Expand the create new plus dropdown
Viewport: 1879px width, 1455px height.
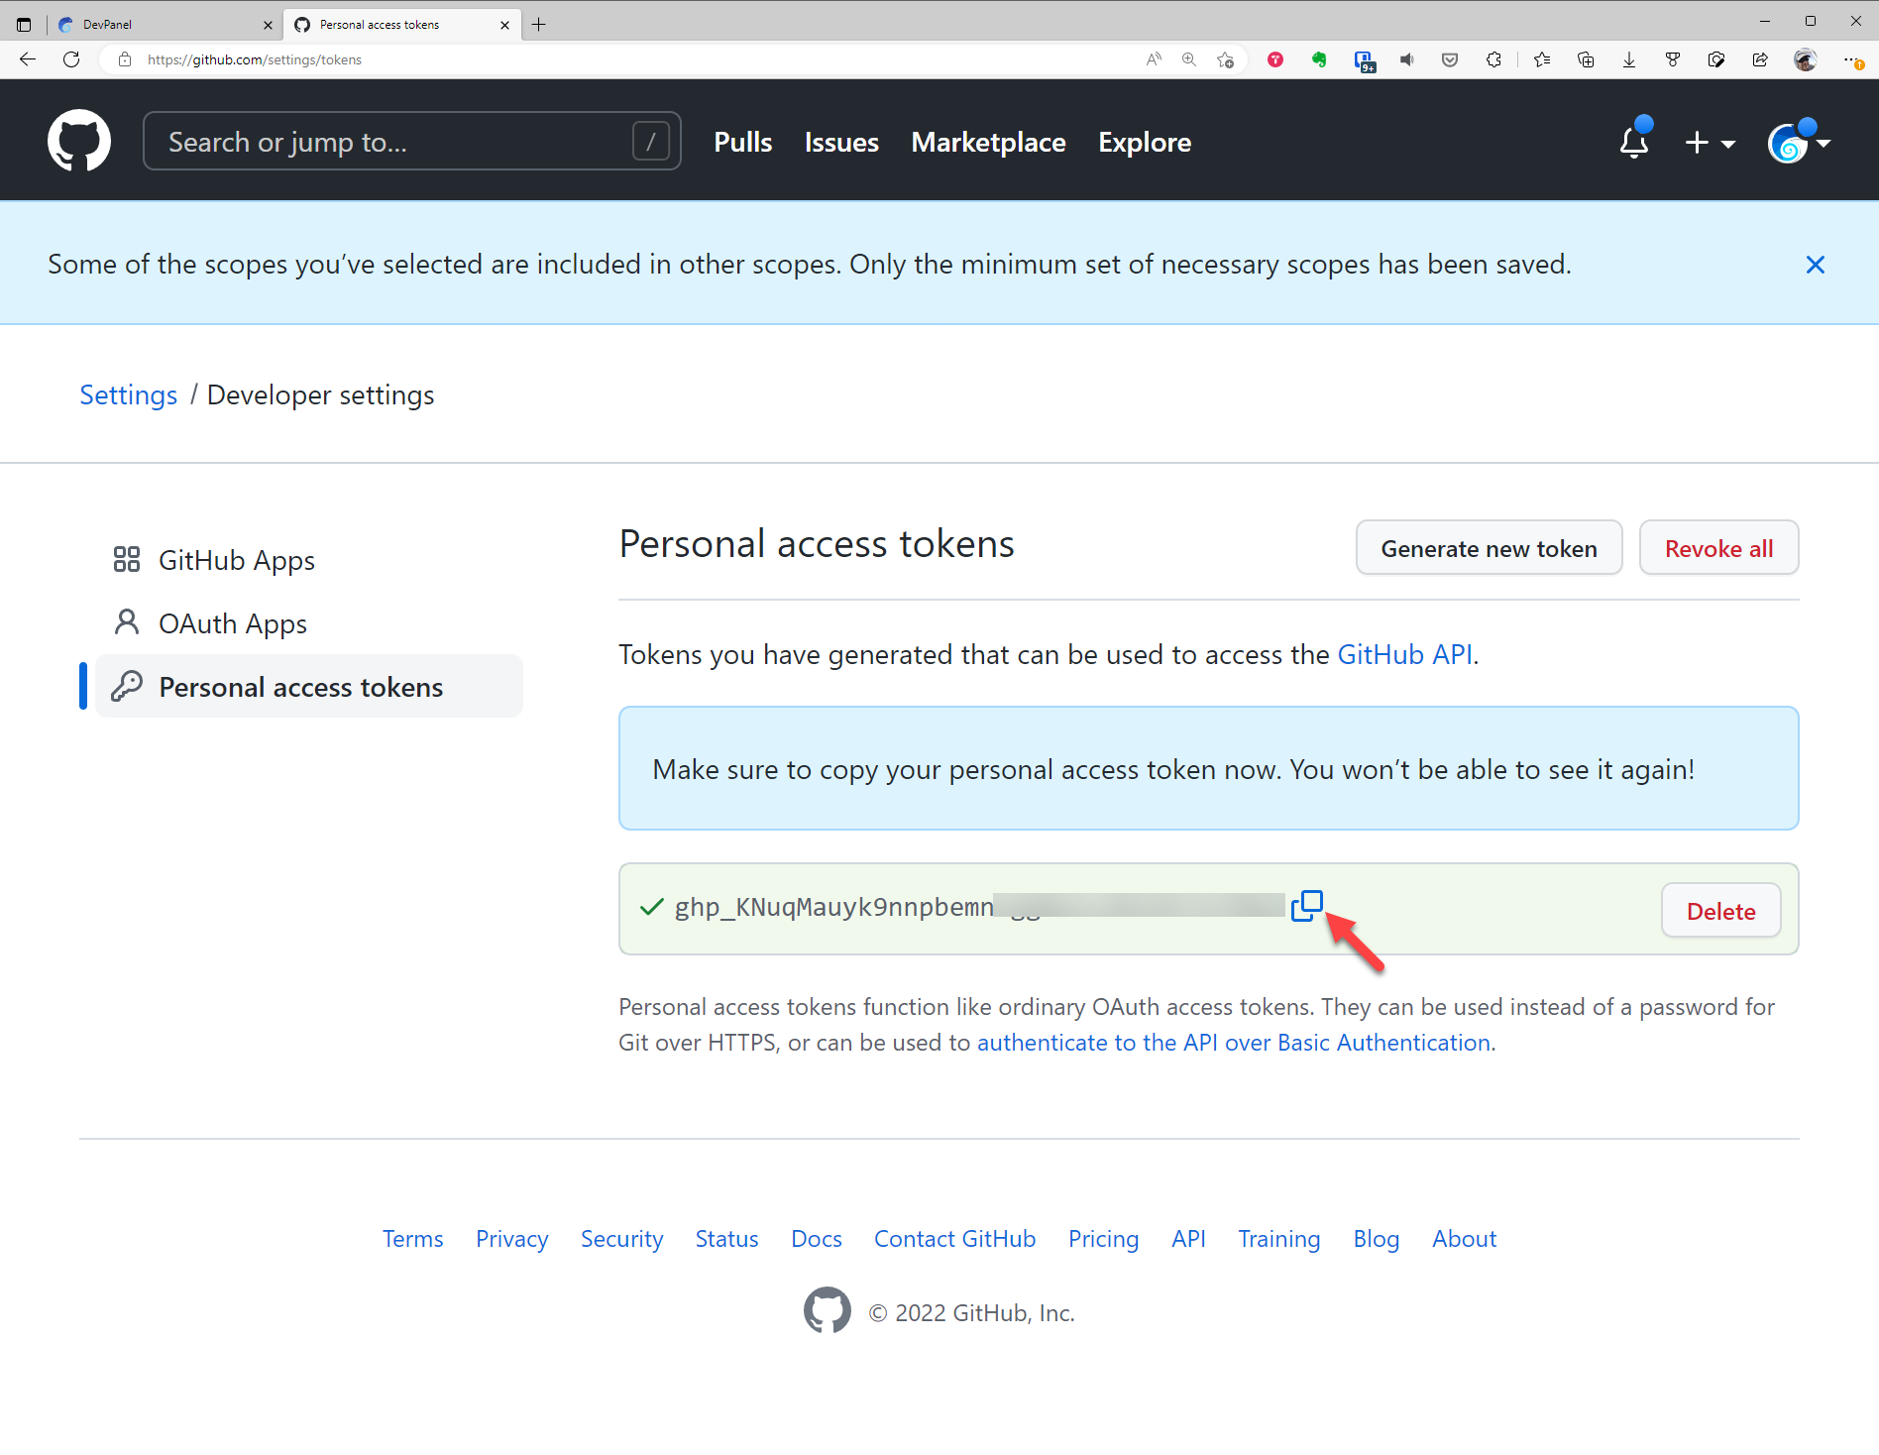coord(1710,143)
